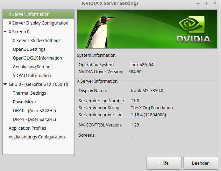Maximize window using the plus icon
This screenshot has height=171, width=221.
[206, 3]
